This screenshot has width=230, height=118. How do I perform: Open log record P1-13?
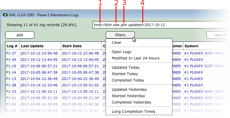[x=11, y=79]
